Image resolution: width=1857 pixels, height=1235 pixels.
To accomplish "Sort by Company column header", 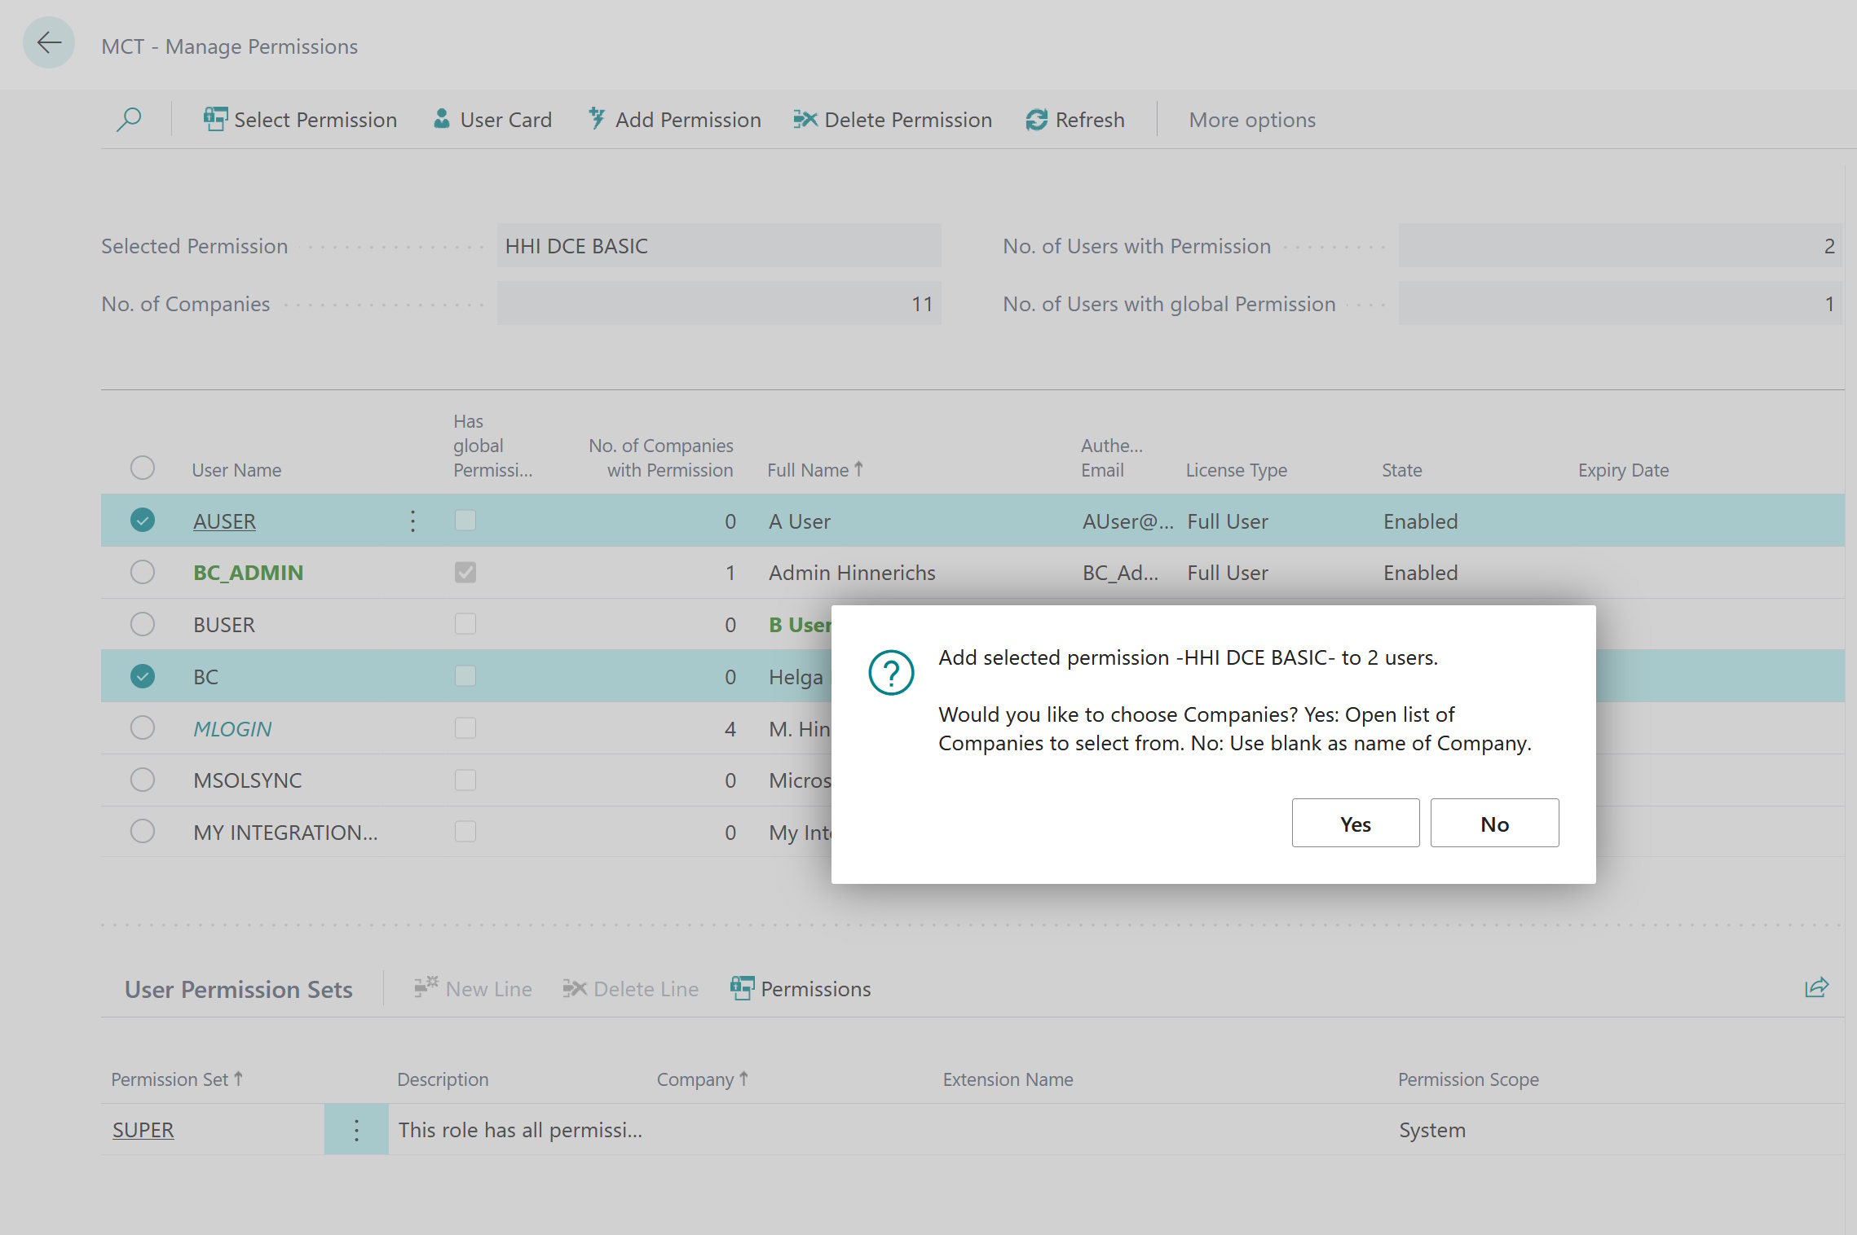I will (x=703, y=1079).
